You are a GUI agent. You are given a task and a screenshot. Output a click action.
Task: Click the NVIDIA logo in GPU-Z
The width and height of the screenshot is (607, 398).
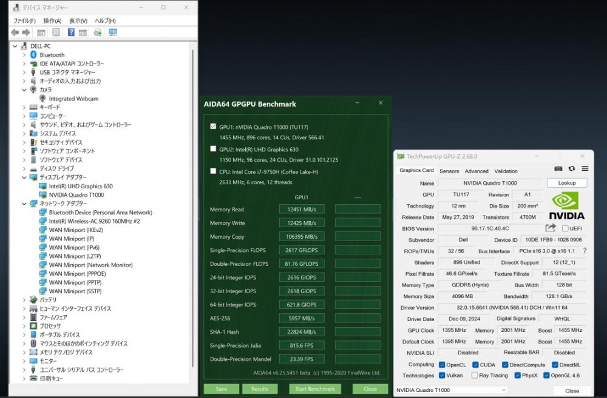pos(567,205)
